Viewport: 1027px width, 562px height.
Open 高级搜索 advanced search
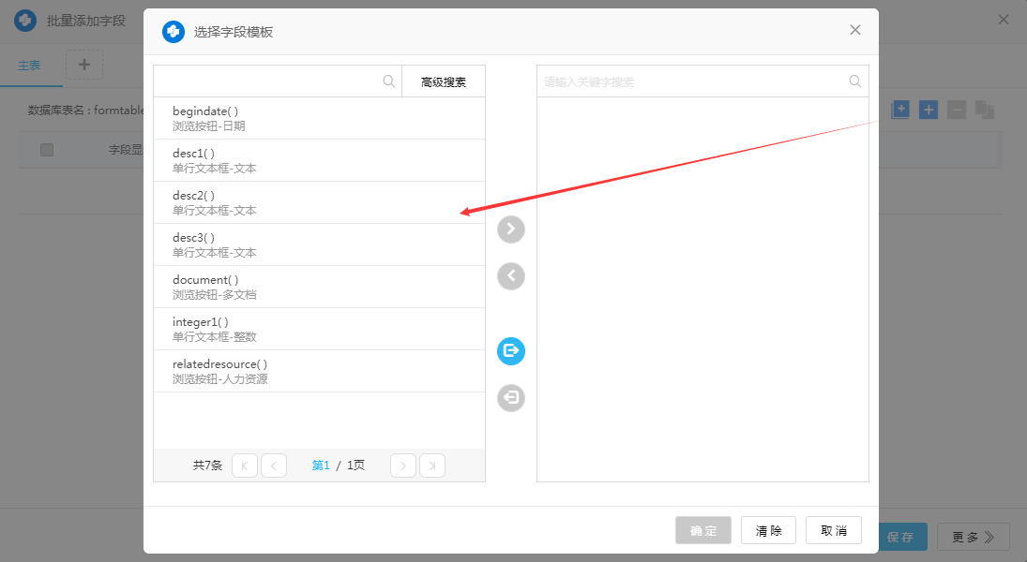pyautogui.click(x=444, y=82)
